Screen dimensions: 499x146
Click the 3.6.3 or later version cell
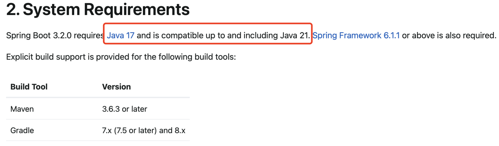pyautogui.click(x=125, y=109)
